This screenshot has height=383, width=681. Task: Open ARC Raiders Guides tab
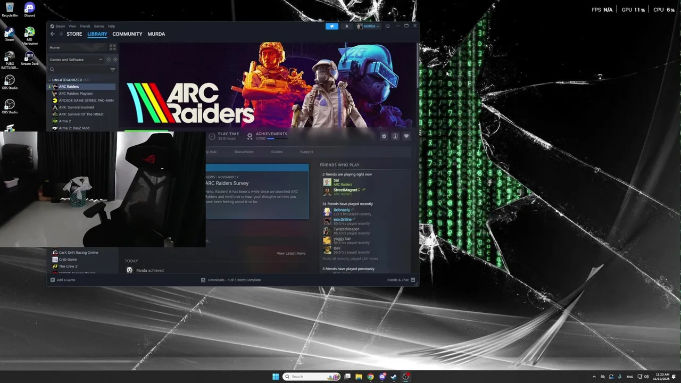coord(277,152)
